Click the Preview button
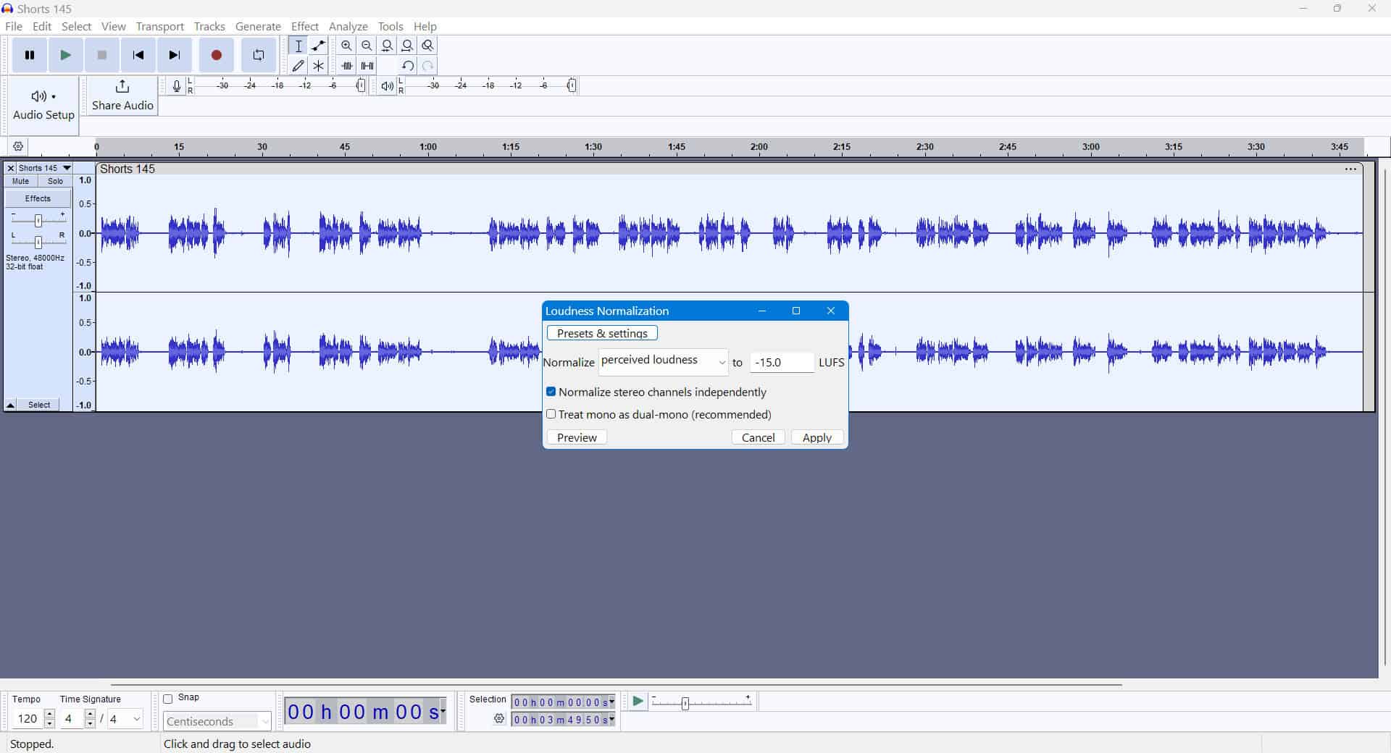1391x753 pixels. 576,437
